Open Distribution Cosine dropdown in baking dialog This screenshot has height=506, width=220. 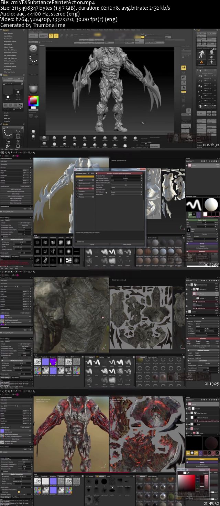(126, 187)
